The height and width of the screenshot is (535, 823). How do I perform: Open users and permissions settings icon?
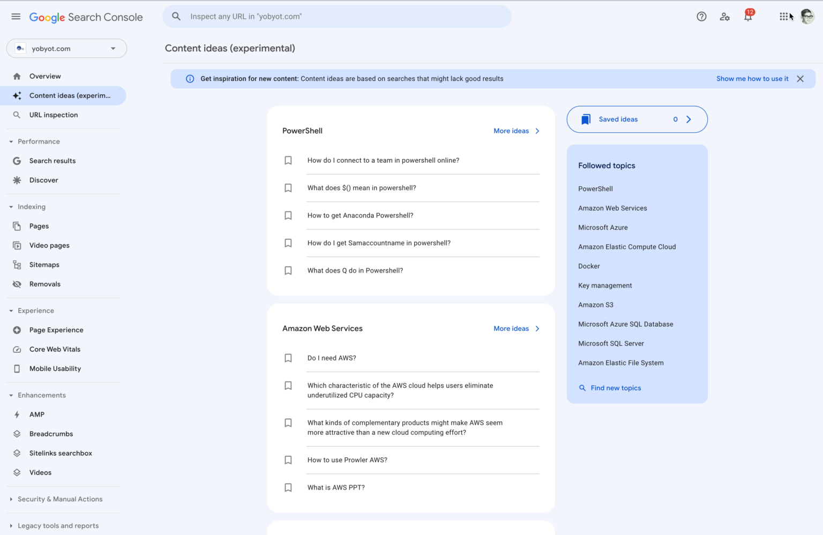pyautogui.click(x=725, y=17)
